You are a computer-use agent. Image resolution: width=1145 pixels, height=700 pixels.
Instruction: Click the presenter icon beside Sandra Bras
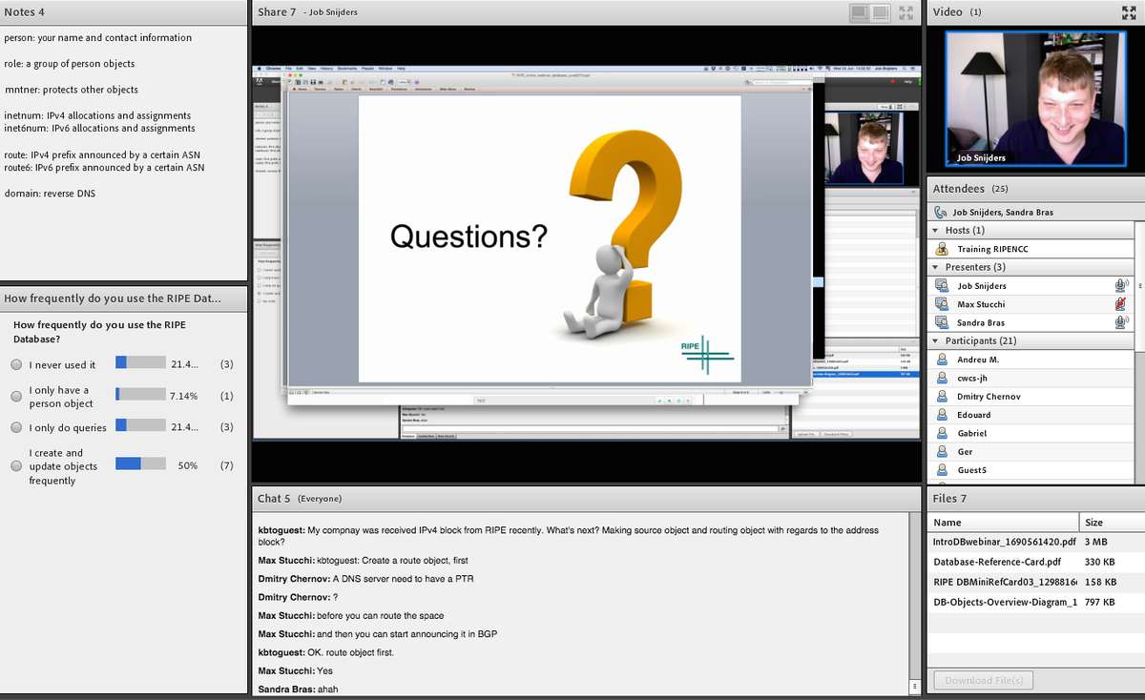(941, 322)
